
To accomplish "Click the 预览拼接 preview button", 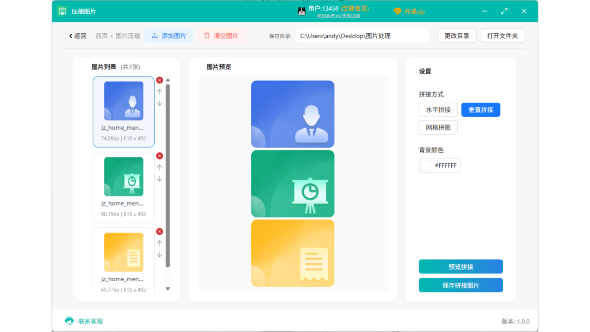I will pos(460,267).
